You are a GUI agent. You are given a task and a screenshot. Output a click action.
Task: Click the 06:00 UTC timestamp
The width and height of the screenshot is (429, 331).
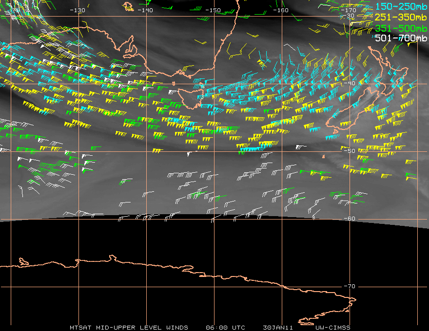click(225, 328)
